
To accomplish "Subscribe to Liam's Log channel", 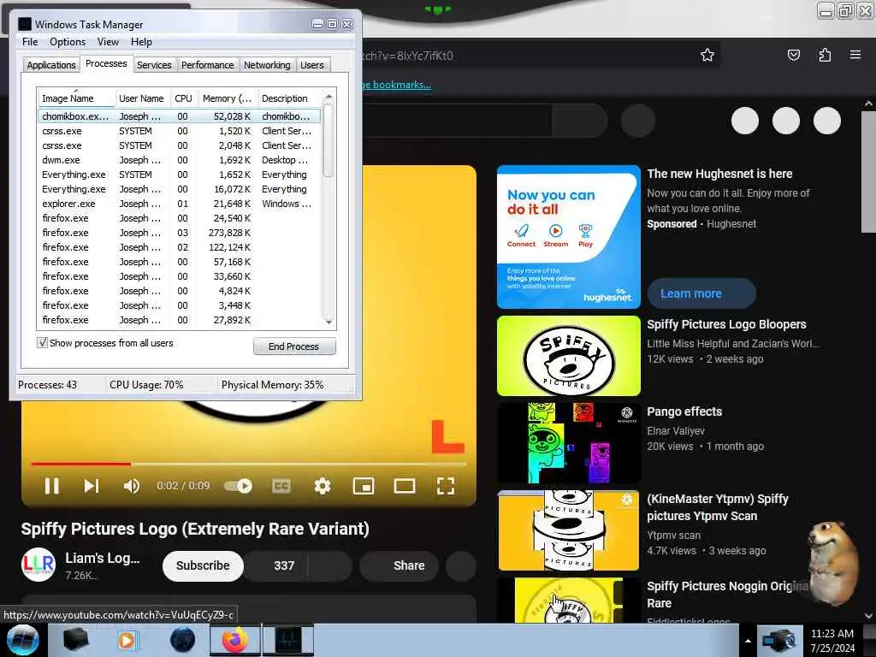I will [203, 565].
